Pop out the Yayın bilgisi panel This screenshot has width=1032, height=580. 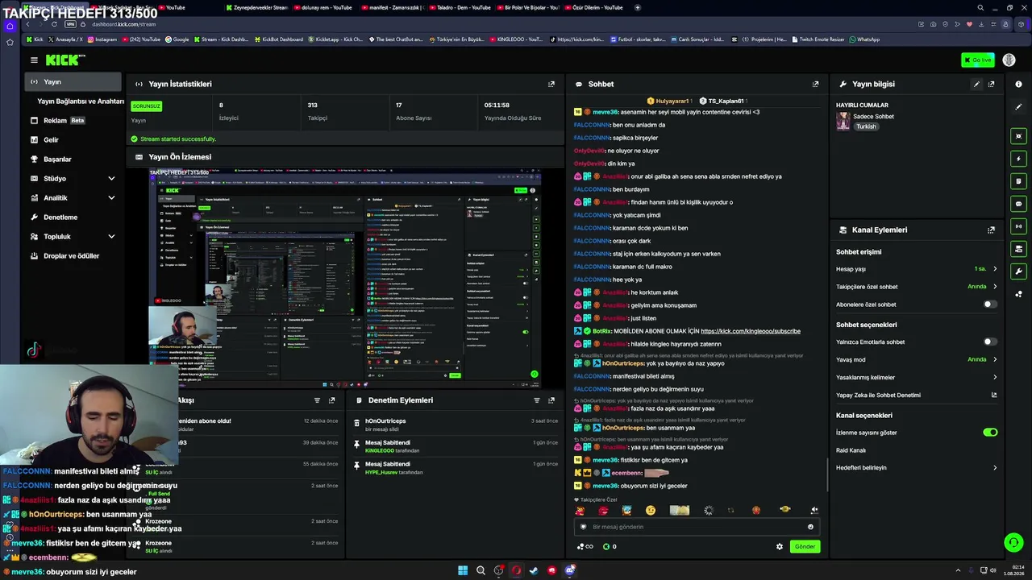click(x=991, y=84)
